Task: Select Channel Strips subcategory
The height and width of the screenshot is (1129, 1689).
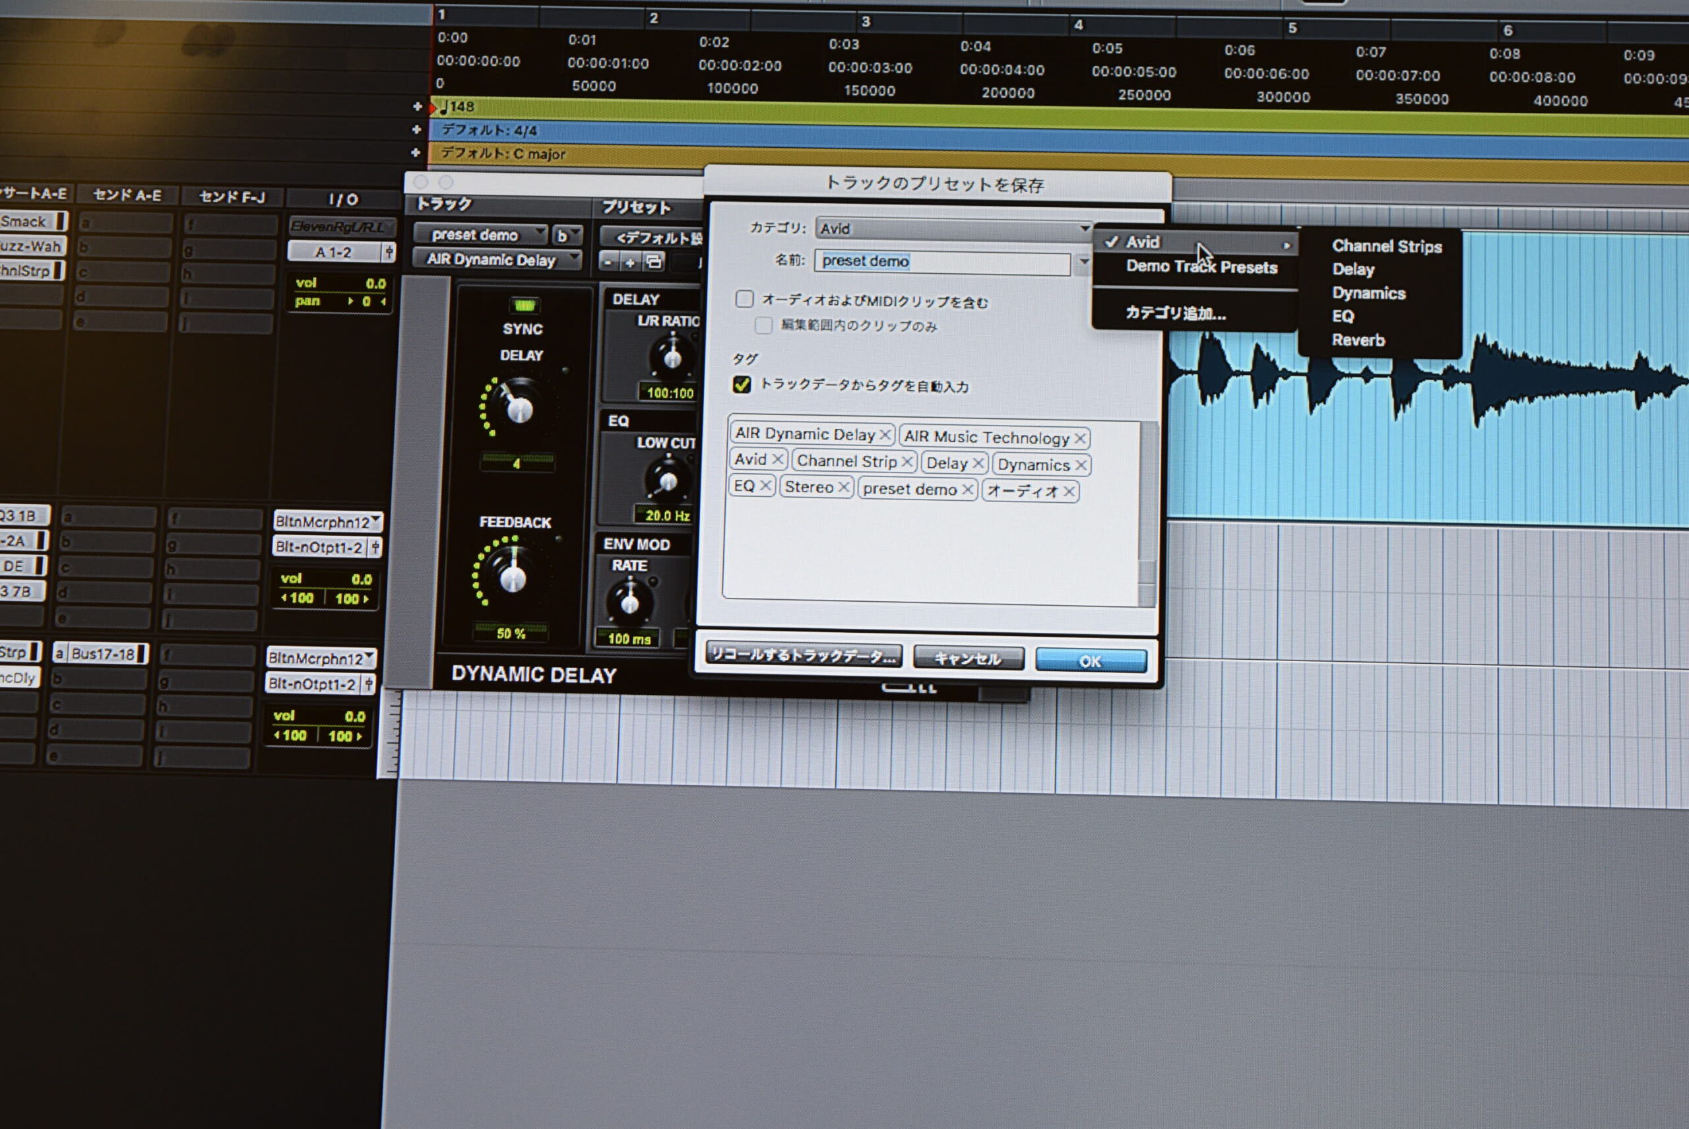Action: (1387, 246)
